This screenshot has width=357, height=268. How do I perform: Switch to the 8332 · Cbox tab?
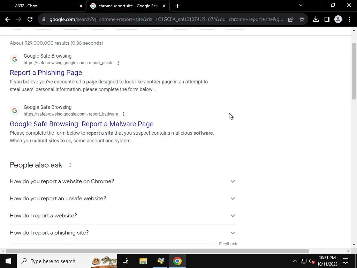[43, 6]
